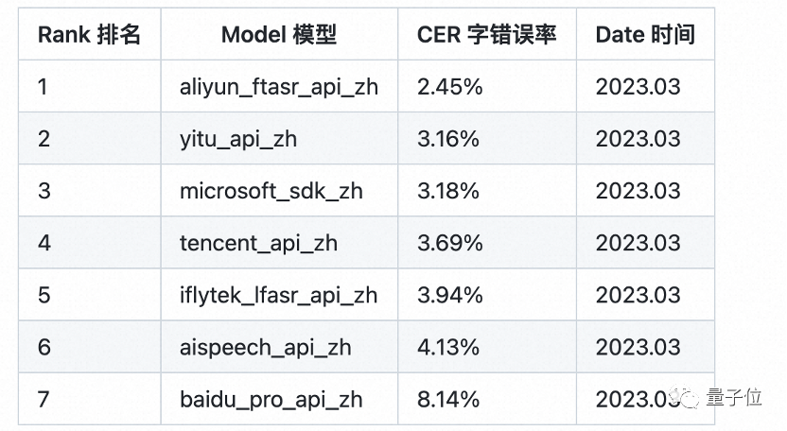Click the Date 时间 column header

tap(645, 35)
